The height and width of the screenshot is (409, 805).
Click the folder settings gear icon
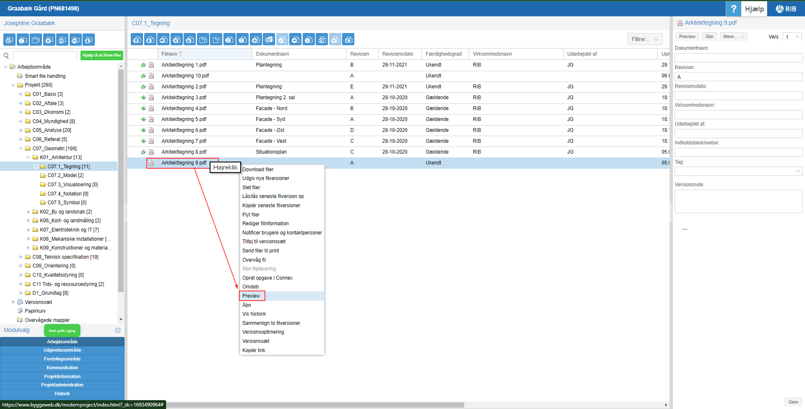point(10,40)
